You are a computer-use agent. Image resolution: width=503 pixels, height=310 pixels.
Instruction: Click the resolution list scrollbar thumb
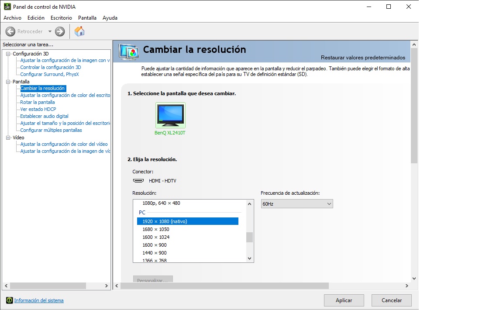click(x=250, y=238)
